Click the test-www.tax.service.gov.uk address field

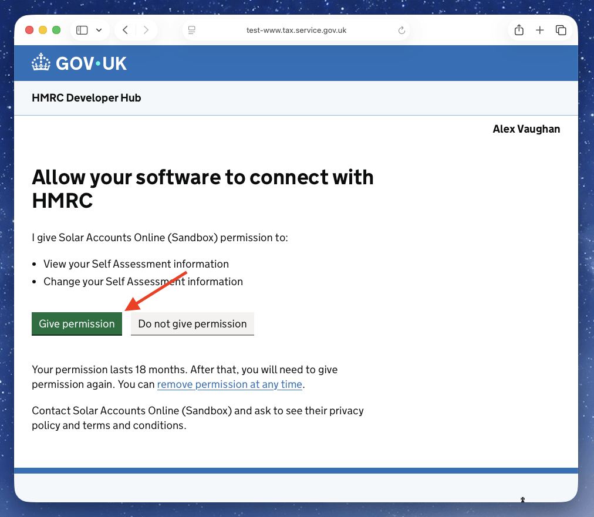click(296, 31)
